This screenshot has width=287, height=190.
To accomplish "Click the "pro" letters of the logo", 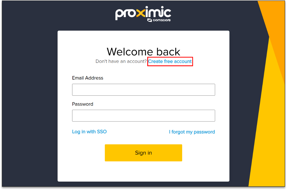I will click(126, 14).
